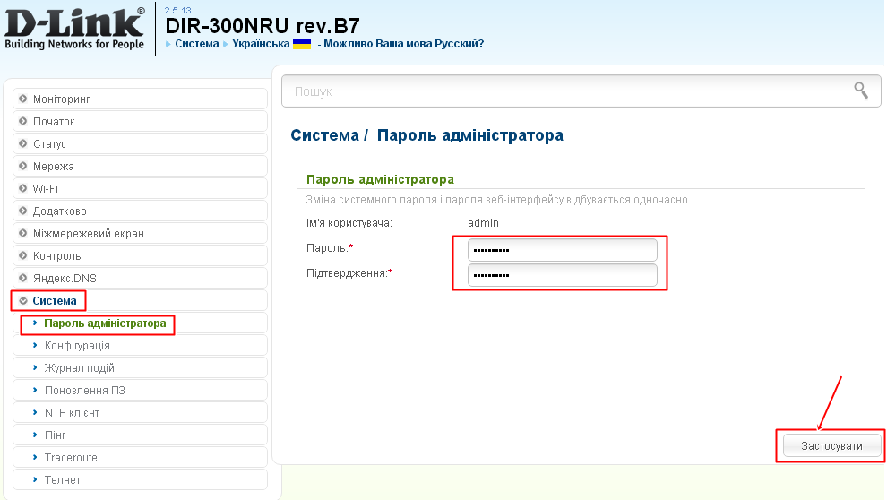Click the firmware version 2.5.13 text

click(177, 10)
